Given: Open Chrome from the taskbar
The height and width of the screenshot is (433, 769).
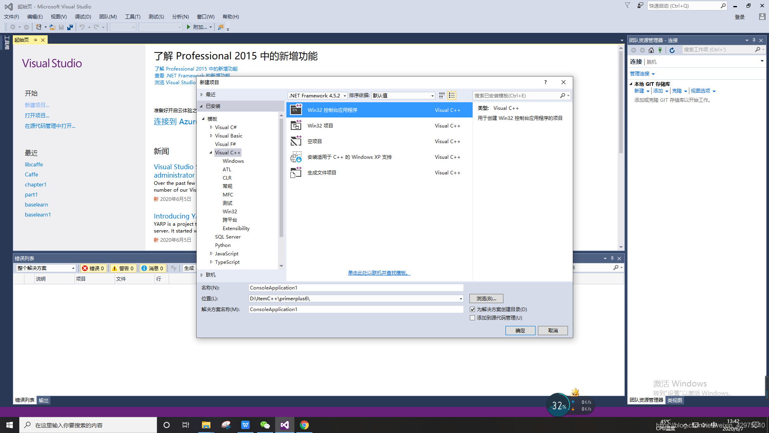Looking at the screenshot, I should 304,425.
